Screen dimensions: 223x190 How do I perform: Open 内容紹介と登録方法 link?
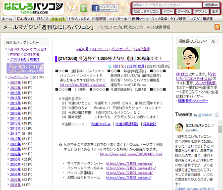pyautogui.click(x=25, y=54)
